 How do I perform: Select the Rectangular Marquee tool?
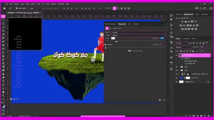pyautogui.click(x=3, y=20)
